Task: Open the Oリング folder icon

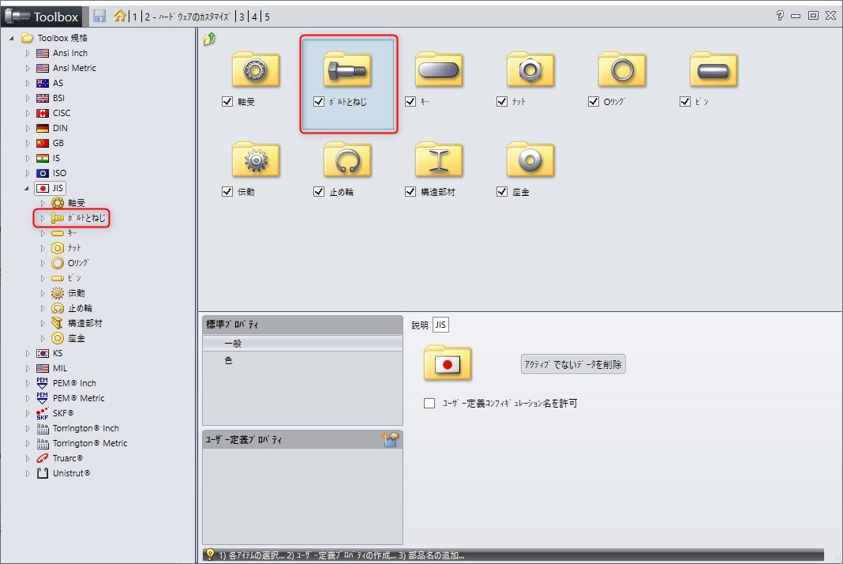Action: pyautogui.click(x=622, y=71)
